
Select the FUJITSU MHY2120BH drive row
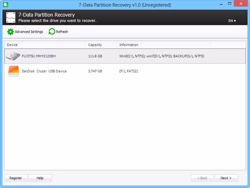(38, 56)
